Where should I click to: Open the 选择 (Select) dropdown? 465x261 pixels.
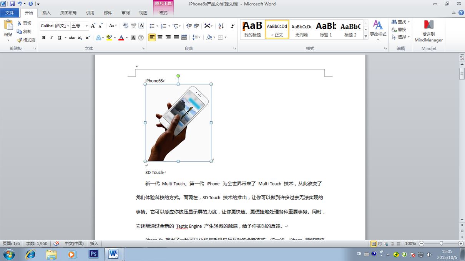400,37
